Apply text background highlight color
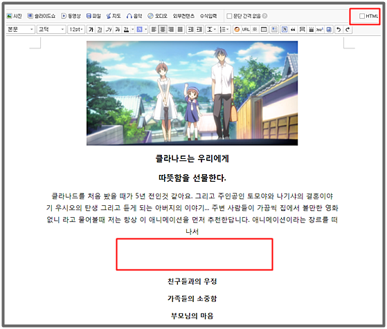 [139, 30]
